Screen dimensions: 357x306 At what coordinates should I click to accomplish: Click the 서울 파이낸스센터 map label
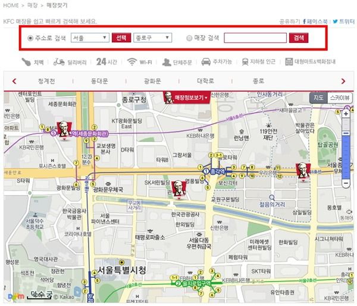click(105, 218)
